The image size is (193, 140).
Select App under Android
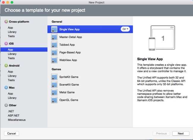pos(10,72)
